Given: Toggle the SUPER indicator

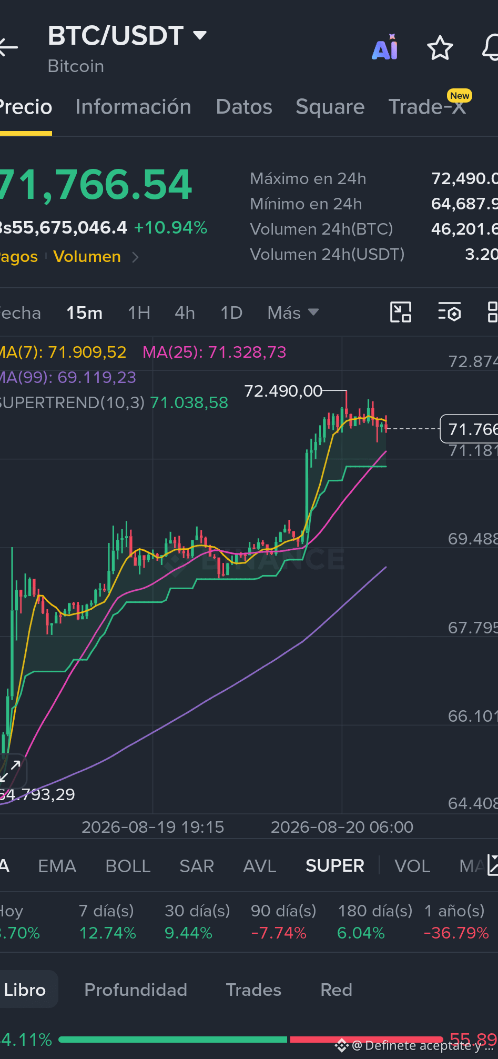Looking at the screenshot, I should click(335, 866).
